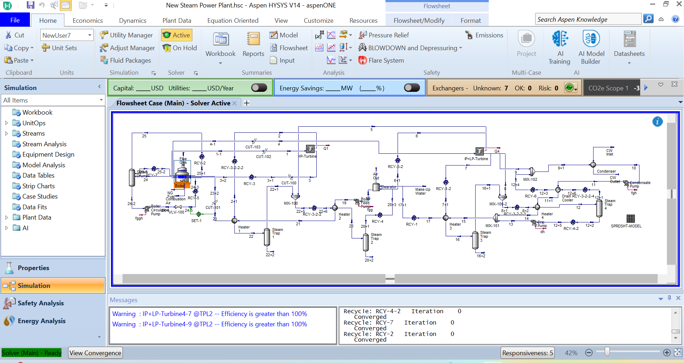Click the flowsheet info icon
The image size is (684, 363).
tap(657, 122)
